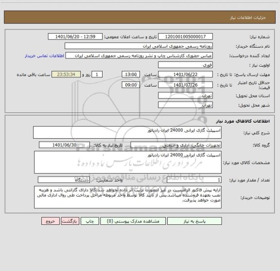Screen dimensions: 280x271
Task: Click the countdown timer 23:53:34
Action: click(x=66, y=74)
